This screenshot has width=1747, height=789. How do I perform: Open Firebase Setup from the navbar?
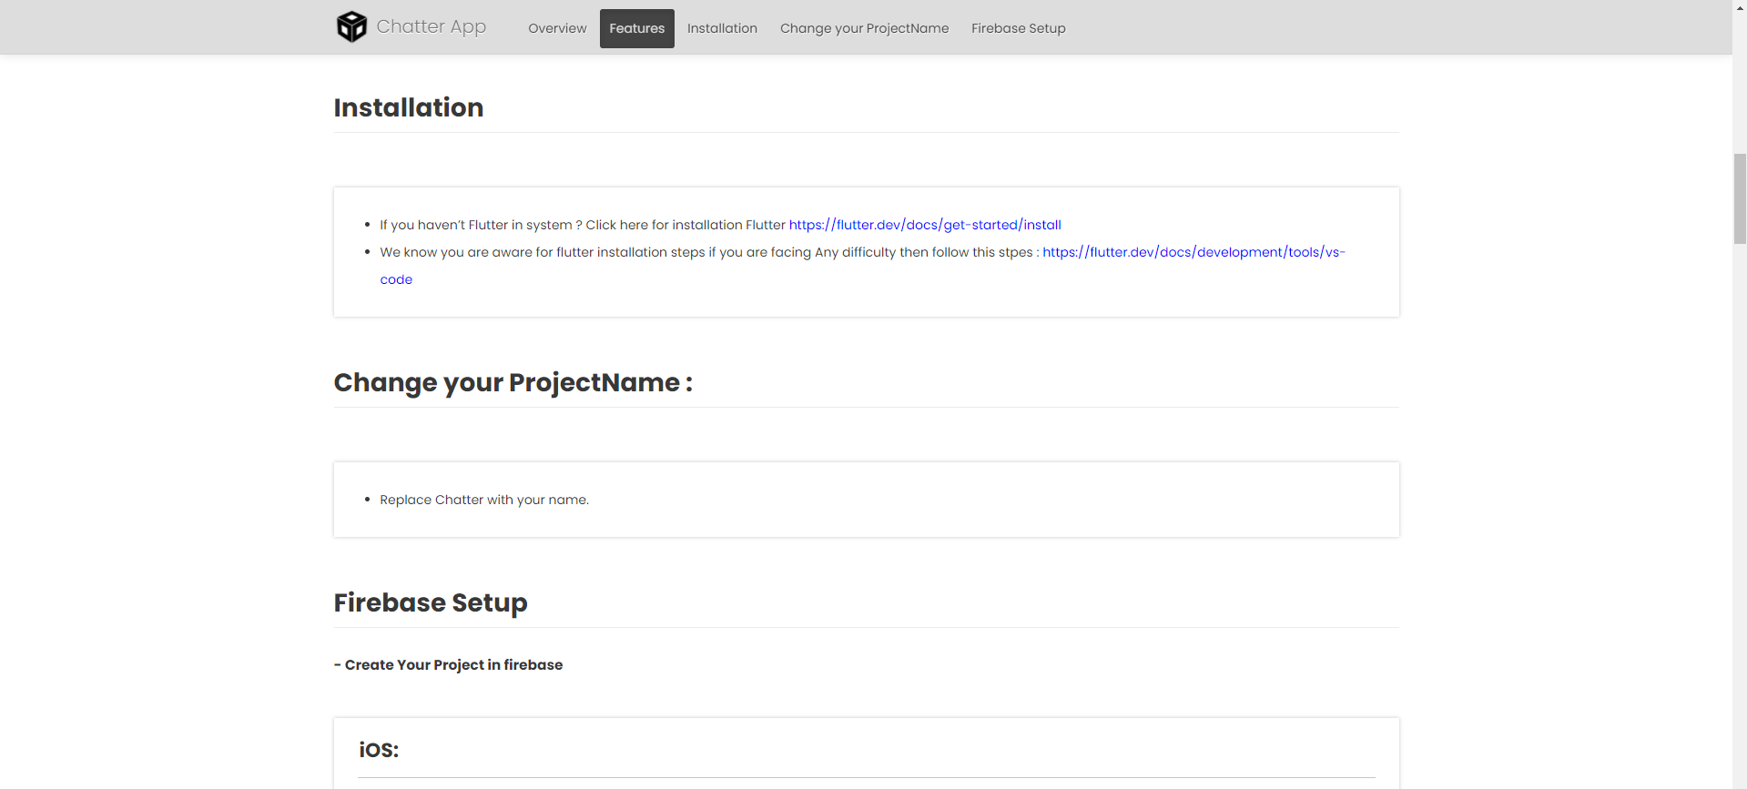(1018, 28)
